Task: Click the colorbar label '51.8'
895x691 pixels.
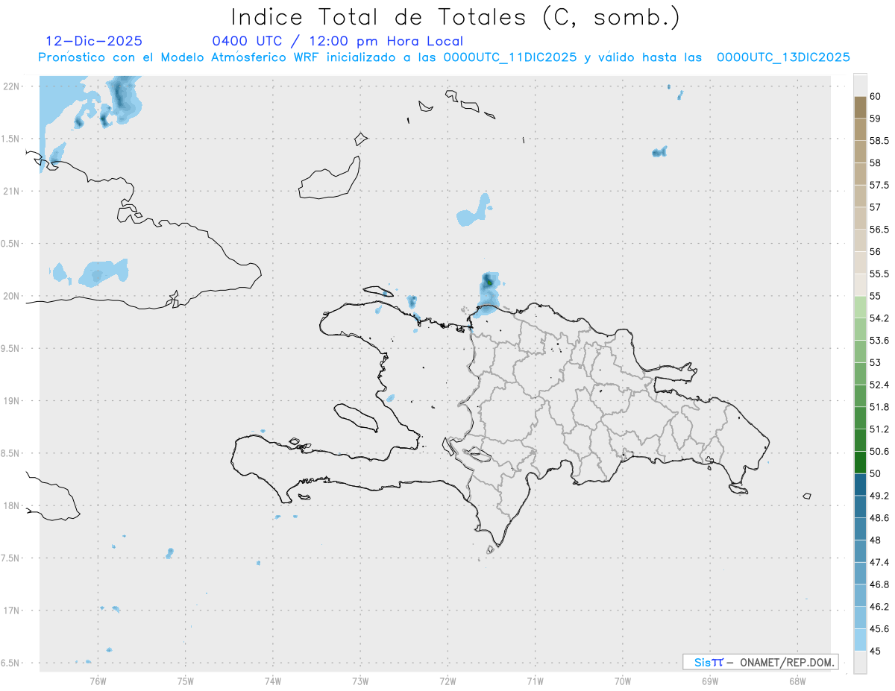Action: coord(879,407)
